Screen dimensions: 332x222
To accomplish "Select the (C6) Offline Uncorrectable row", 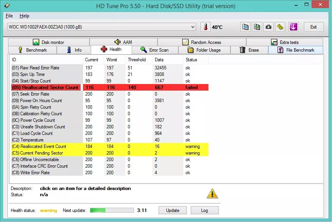I will [x=110, y=160].
